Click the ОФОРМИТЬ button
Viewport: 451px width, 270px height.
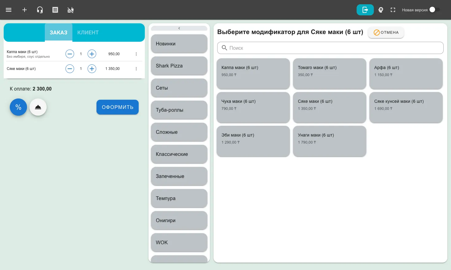118,107
